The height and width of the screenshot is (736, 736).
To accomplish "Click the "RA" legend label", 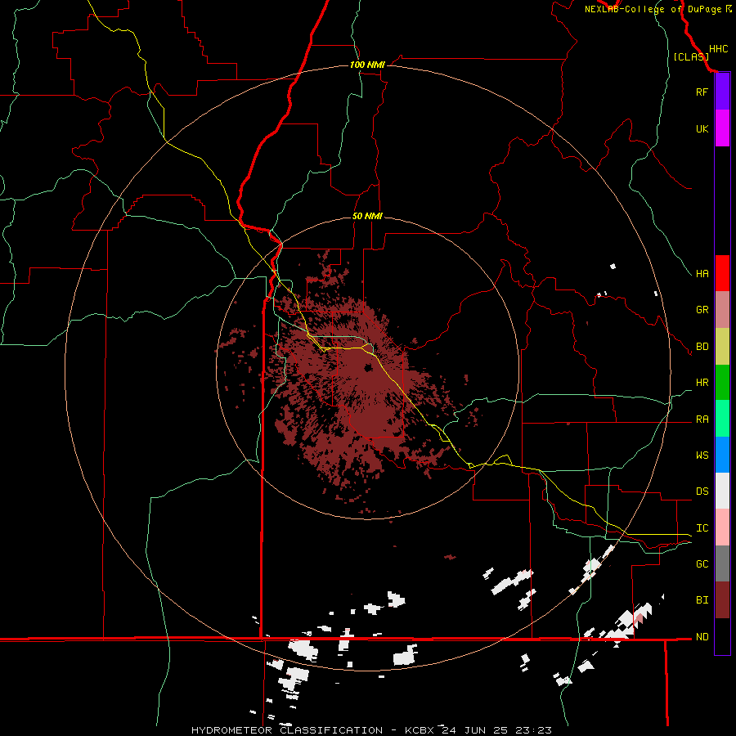I will [x=702, y=420].
